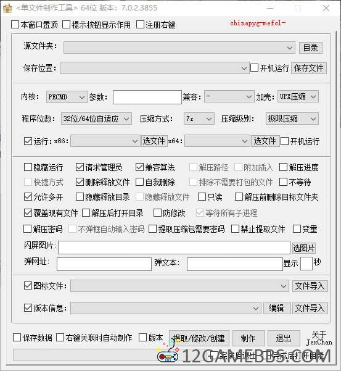Click the 目录 browse button
This screenshot has height=371, width=341.
[x=311, y=48]
